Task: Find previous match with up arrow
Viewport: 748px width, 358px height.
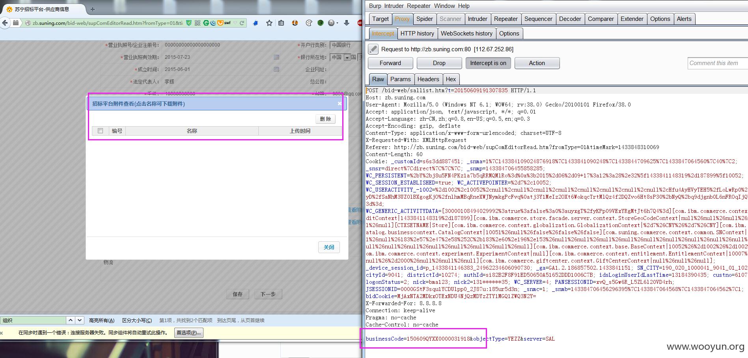Action: (x=70, y=320)
